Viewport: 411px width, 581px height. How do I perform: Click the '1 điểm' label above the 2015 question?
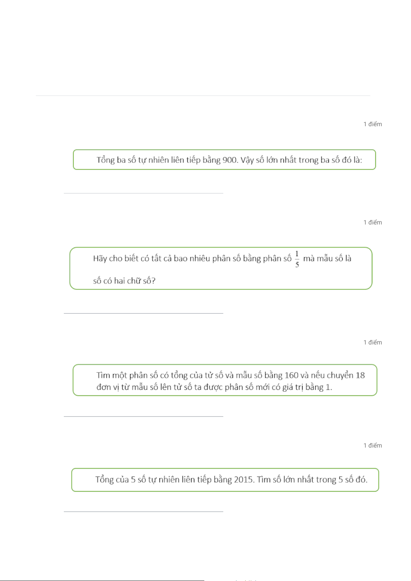tap(373, 445)
